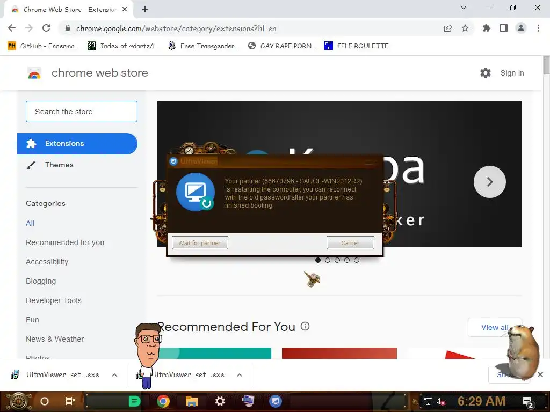The height and width of the screenshot is (412, 550).
Task: Select the fourth carousel dot
Action: click(x=347, y=260)
